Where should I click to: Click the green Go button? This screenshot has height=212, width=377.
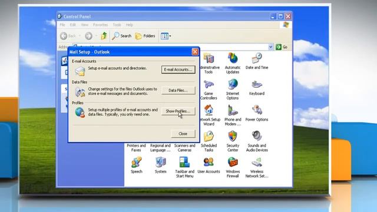pos(282,47)
